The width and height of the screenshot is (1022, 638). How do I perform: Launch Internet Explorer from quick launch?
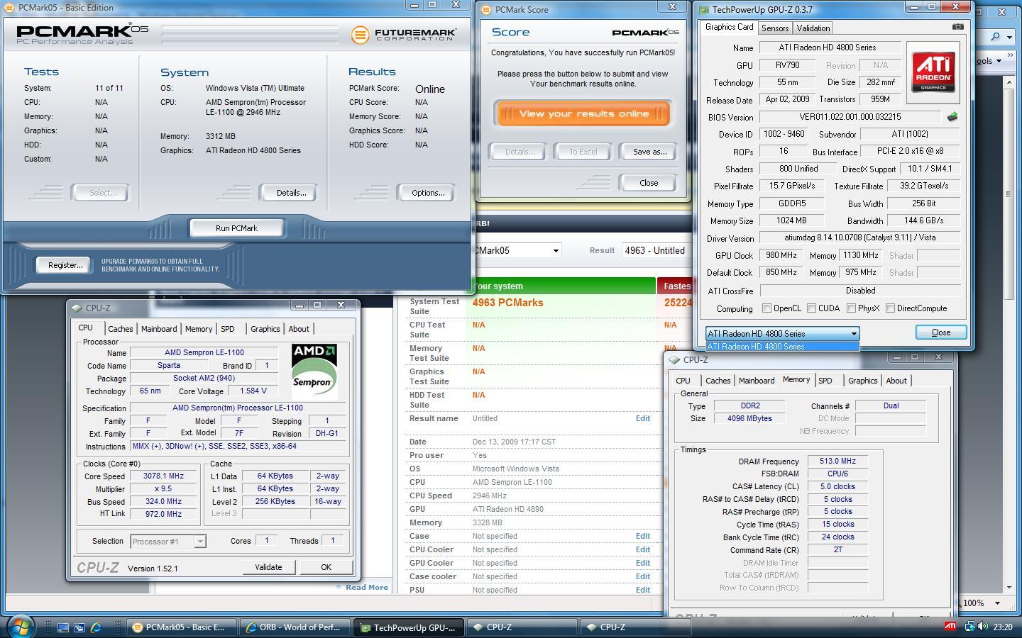[x=96, y=627]
